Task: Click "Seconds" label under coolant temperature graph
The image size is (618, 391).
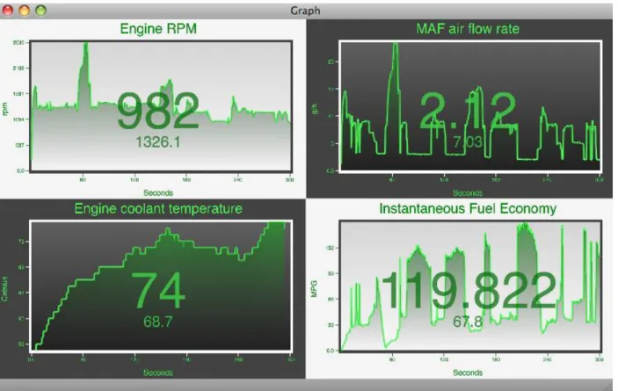Action: coord(158,373)
